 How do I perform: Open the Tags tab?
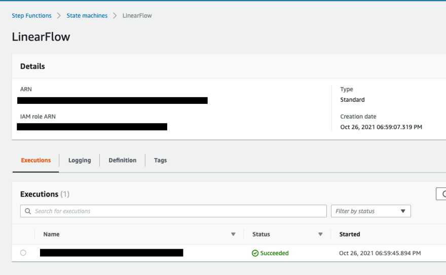pyautogui.click(x=161, y=160)
